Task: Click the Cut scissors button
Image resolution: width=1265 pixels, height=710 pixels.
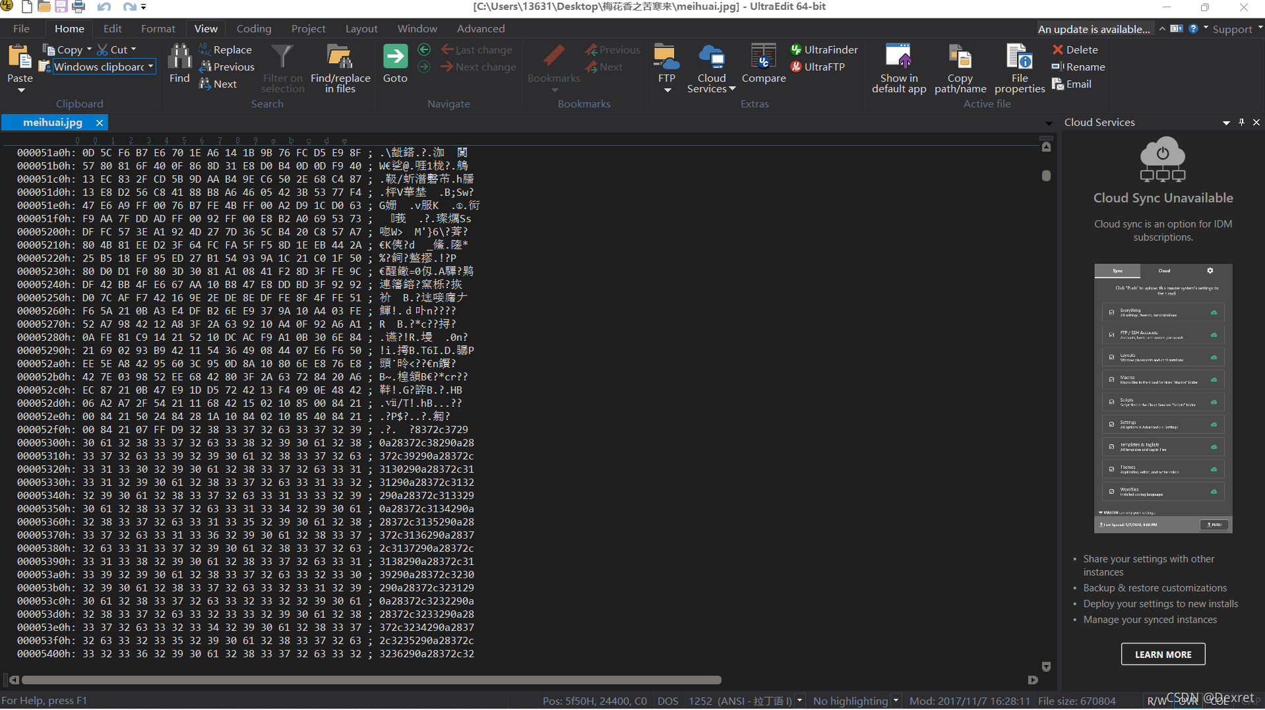Action: point(112,49)
